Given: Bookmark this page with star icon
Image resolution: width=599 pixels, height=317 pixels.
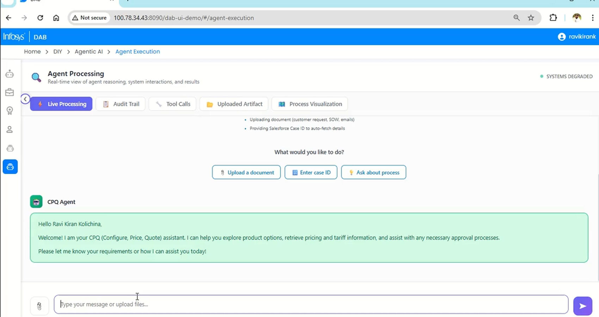Looking at the screenshot, I should tap(531, 18).
